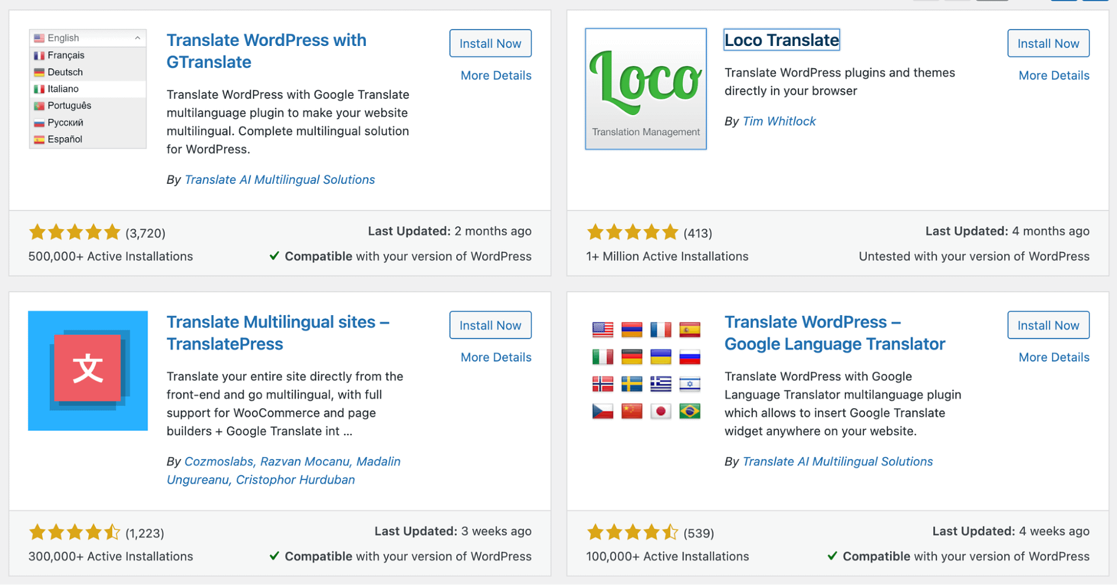Open More Details for TranslatePress

[496, 358]
